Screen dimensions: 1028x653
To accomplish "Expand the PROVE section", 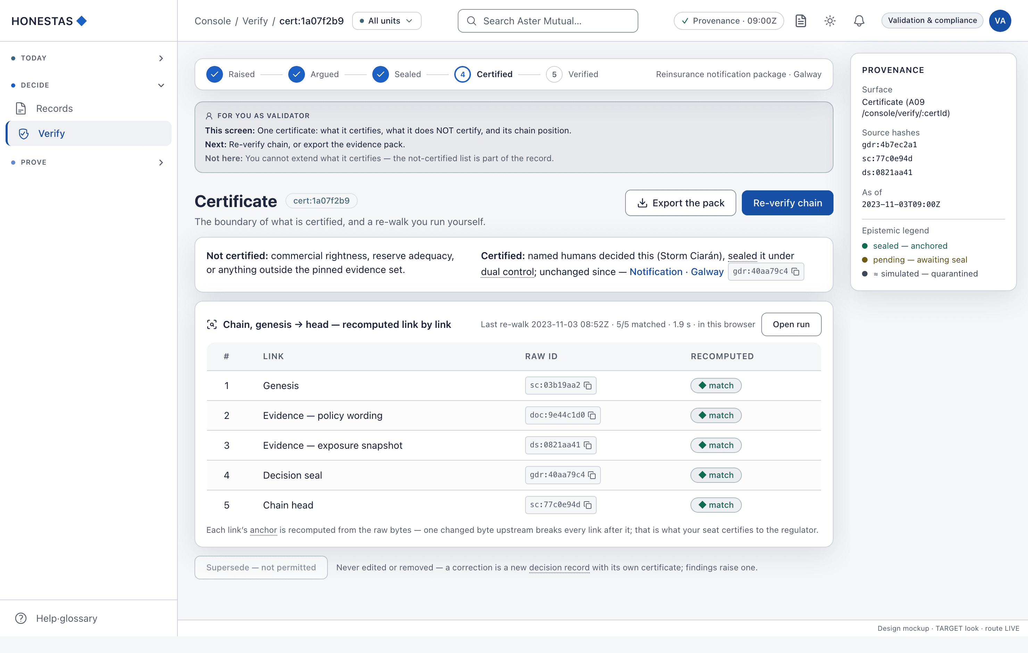I will point(88,162).
